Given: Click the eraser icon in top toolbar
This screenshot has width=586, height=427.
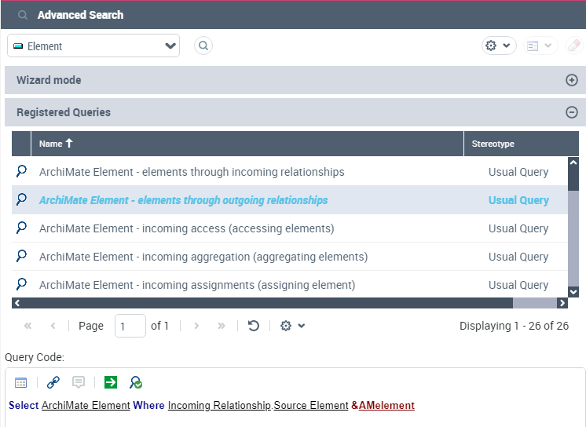Looking at the screenshot, I should (573, 46).
